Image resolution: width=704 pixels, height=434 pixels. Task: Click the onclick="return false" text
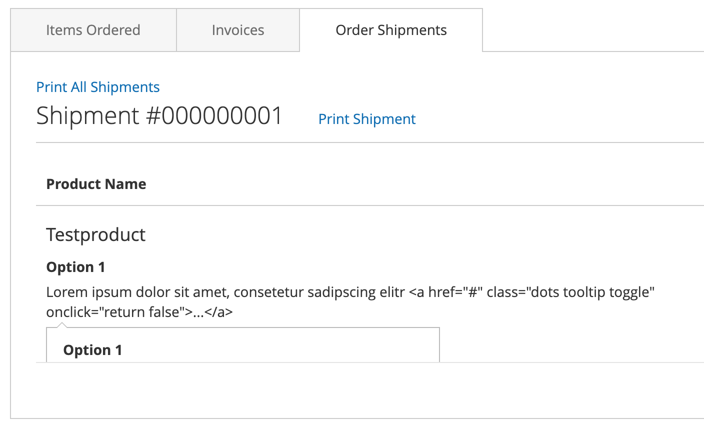click(115, 312)
